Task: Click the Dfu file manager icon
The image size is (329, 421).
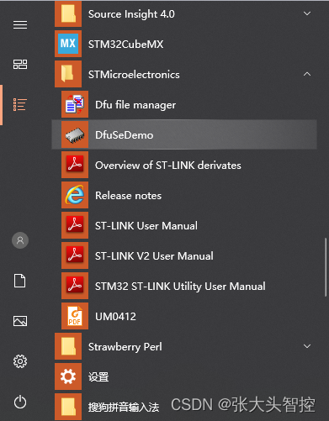Action: click(75, 104)
